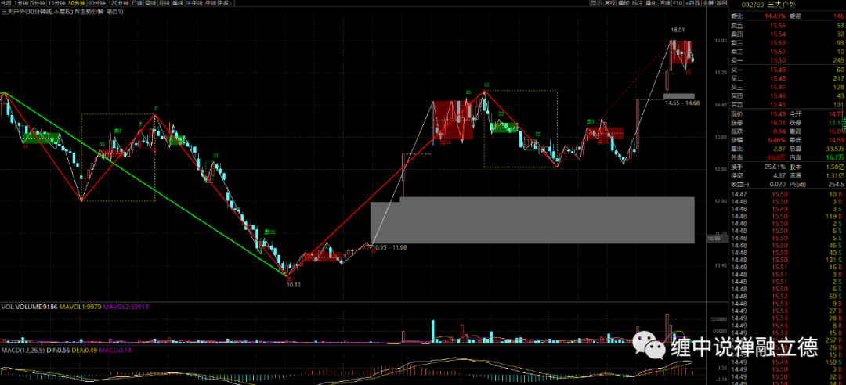
Task: Click the N走势分解 indicator label
Action: [89, 11]
